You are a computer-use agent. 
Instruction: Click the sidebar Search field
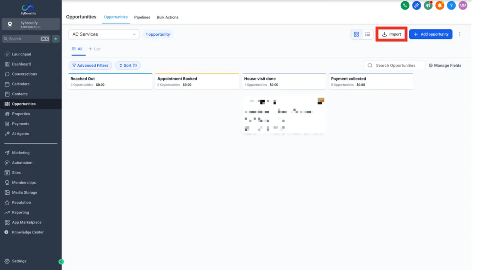[26, 39]
